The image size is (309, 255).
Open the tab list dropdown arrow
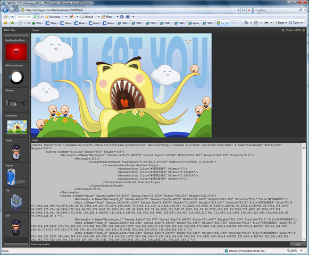click(24, 23)
